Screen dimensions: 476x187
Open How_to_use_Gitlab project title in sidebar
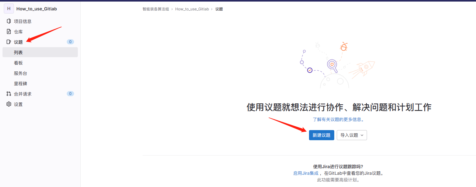pyautogui.click(x=37, y=9)
